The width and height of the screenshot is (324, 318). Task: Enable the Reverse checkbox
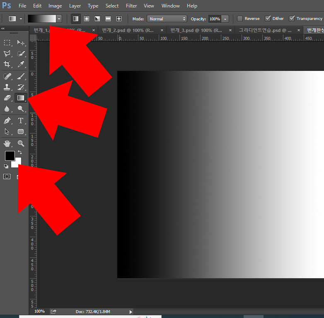tap(240, 19)
